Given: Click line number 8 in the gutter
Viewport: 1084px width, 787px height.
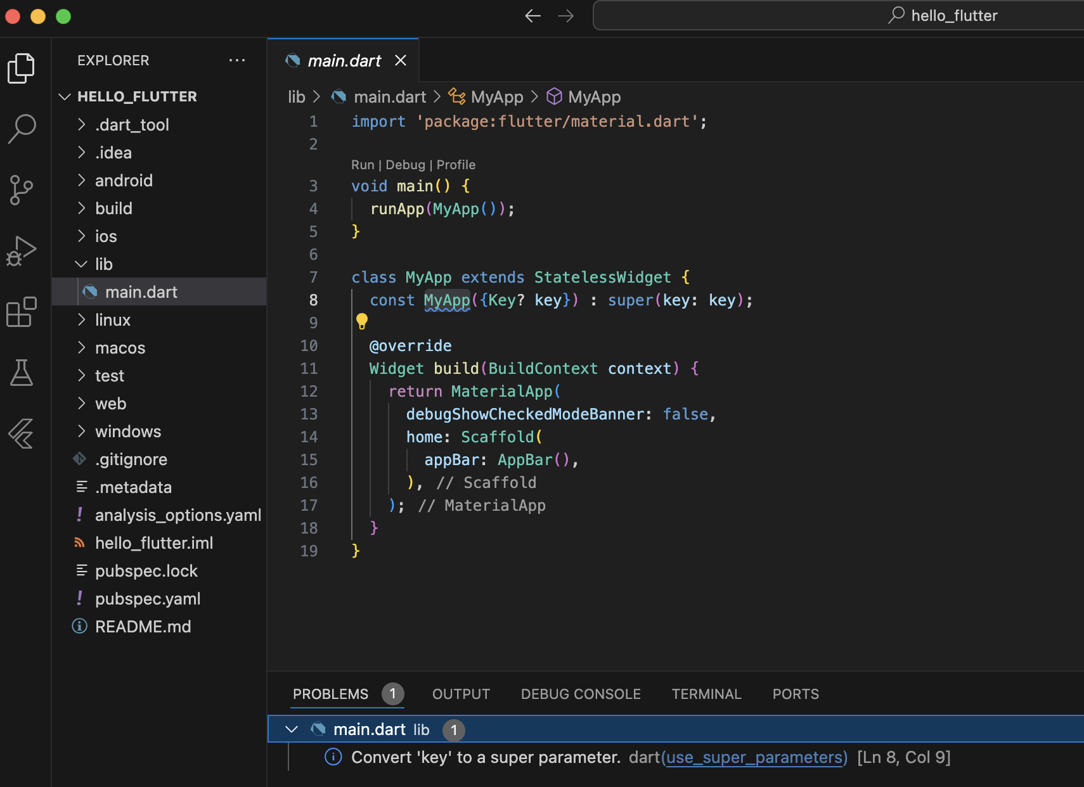Looking at the screenshot, I should pyautogui.click(x=313, y=300).
